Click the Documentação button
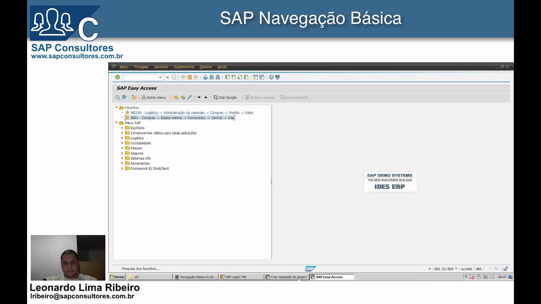The width and height of the screenshot is (541, 304). [x=294, y=98]
